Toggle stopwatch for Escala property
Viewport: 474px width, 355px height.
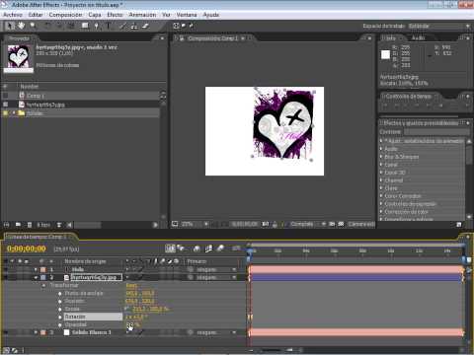60,309
